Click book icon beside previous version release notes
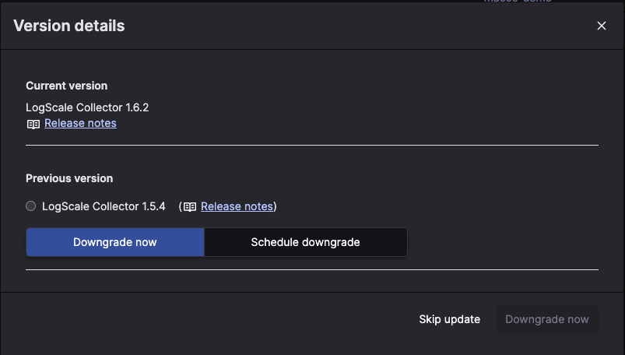This screenshot has width=625, height=355. (x=190, y=207)
